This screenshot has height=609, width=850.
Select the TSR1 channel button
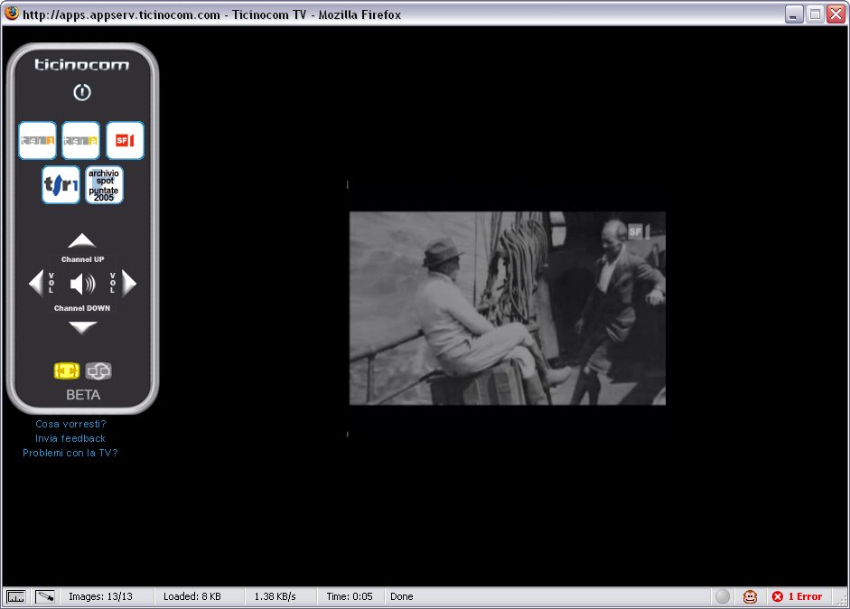(61, 185)
